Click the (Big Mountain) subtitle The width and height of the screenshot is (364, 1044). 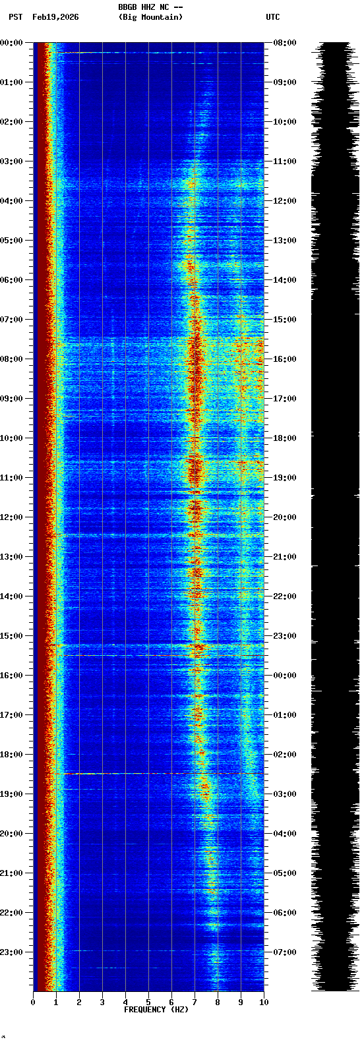tap(150, 17)
